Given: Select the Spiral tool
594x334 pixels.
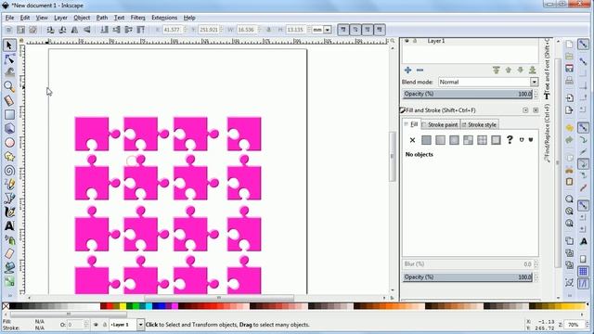Looking at the screenshot, I should tap(9, 171).
